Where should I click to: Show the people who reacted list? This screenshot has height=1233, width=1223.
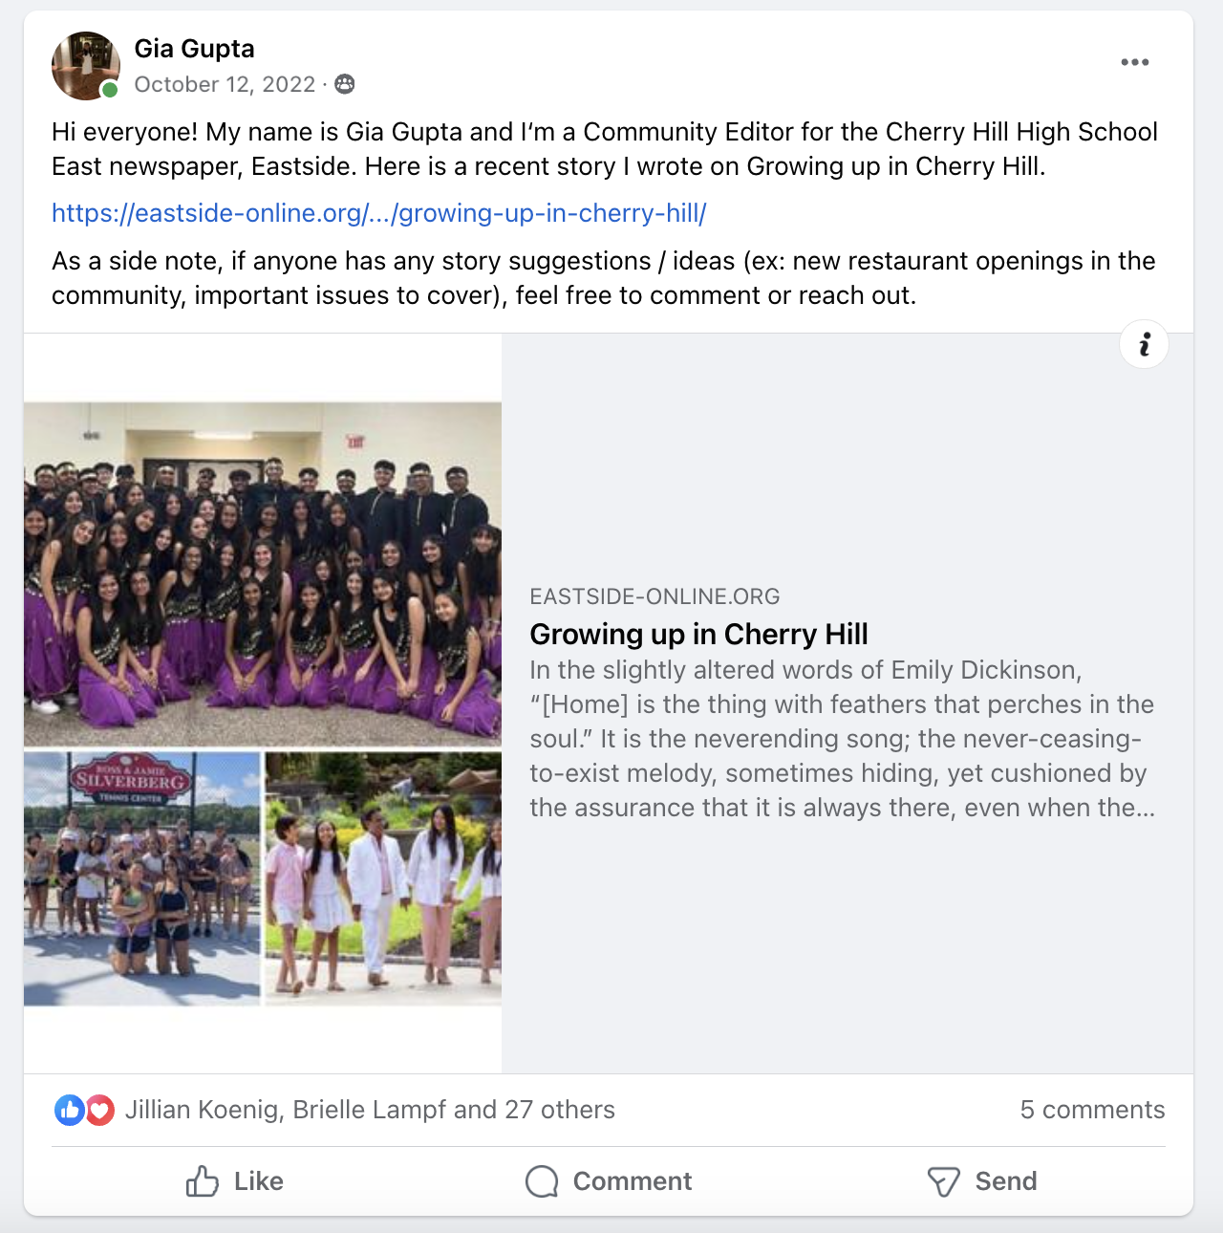pyautogui.click(x=370, y=1110)
